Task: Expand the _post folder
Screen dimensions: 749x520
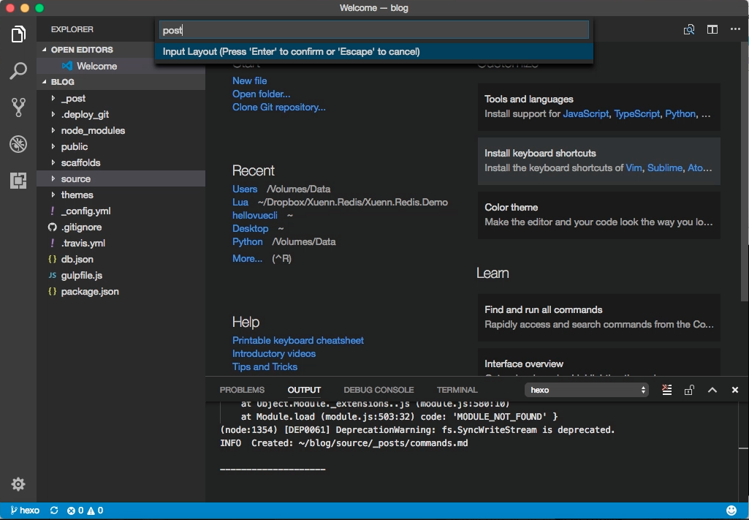Action: 121,99
